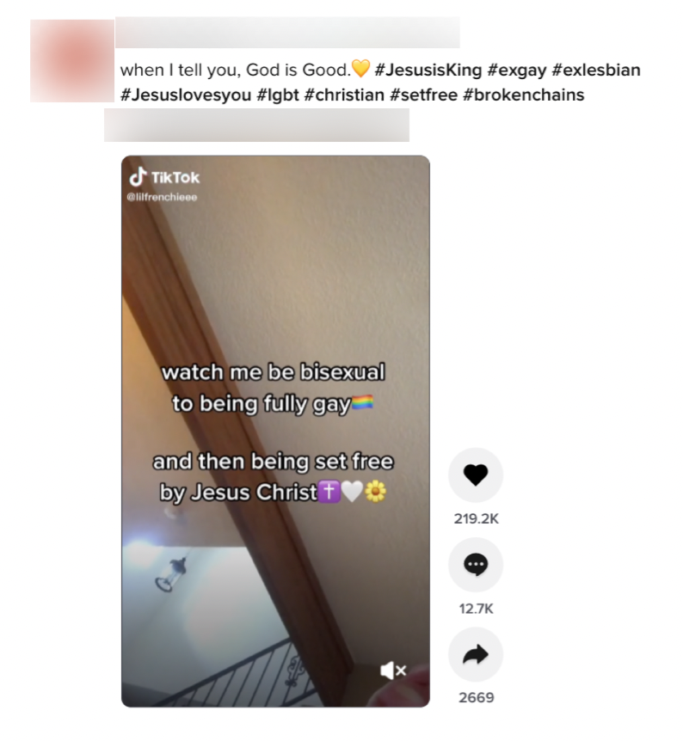The image size is (683, 741).
Task: Click the @lilfrenchieee username watermark
Action: 162,197
